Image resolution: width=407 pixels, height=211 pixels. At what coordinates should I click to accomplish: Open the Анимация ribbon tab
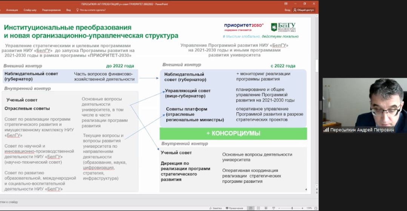point(12,10)
